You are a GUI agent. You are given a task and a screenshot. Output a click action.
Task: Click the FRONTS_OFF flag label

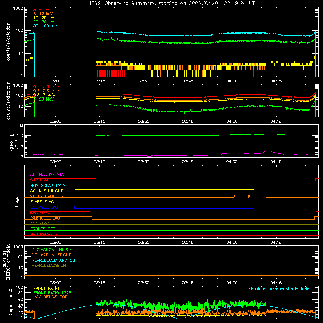(x=43, y=229)
